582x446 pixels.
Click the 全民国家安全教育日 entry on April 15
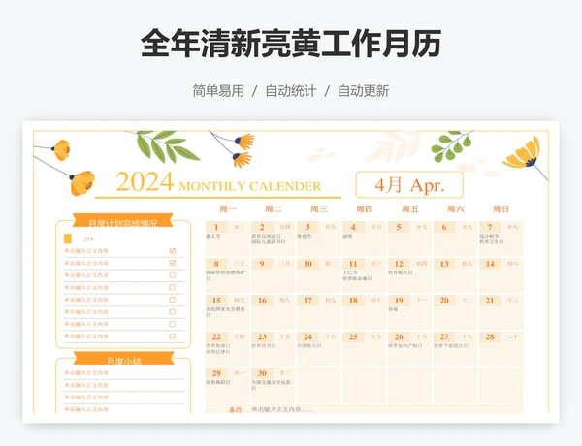click(226, 311)
